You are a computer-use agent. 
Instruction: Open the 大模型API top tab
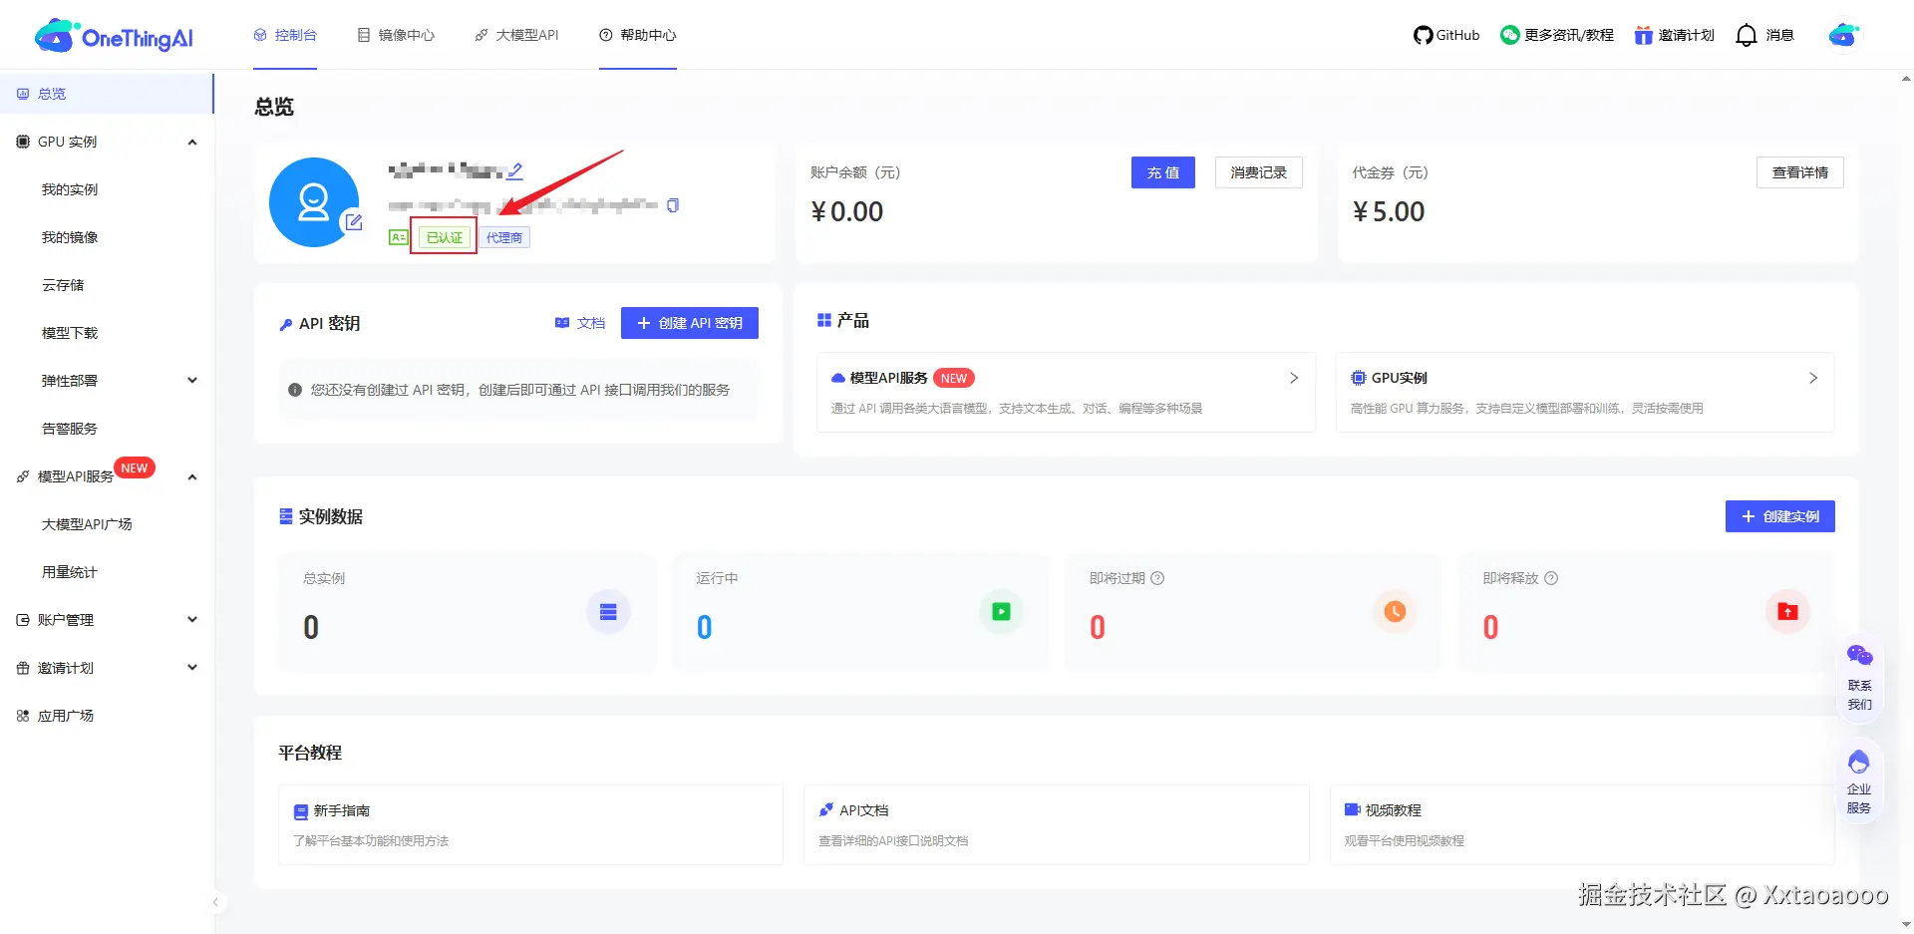(x=516, y=35)
